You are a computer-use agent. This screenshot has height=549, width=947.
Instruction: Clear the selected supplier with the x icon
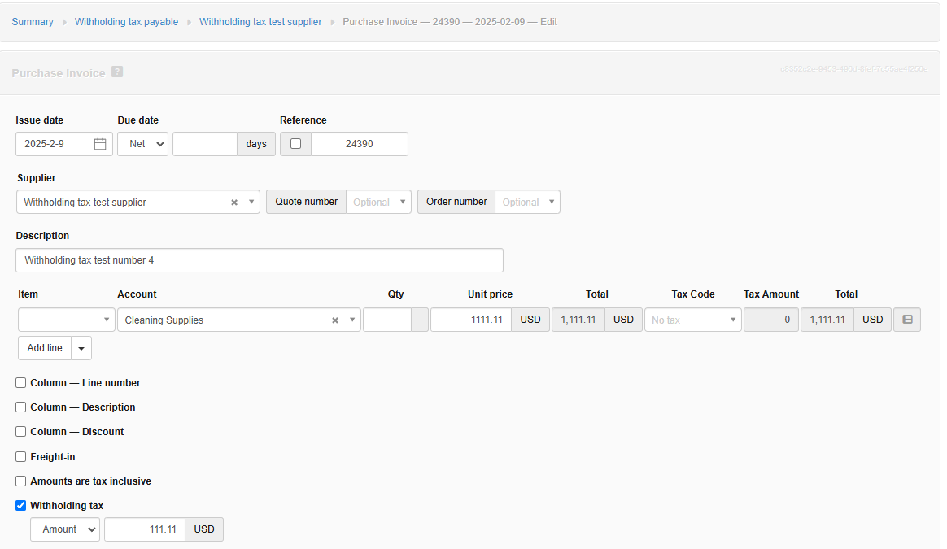pyautogui.click(x=234, y=203)
